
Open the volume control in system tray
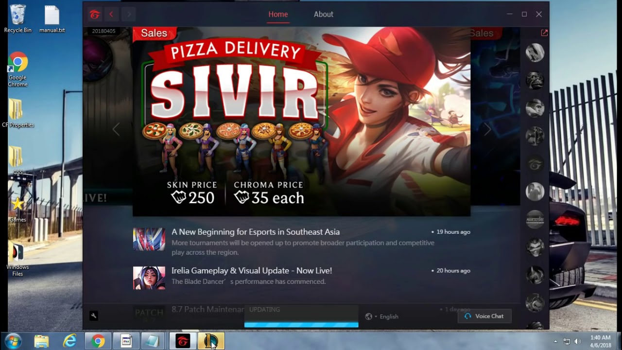coord(577,341)
